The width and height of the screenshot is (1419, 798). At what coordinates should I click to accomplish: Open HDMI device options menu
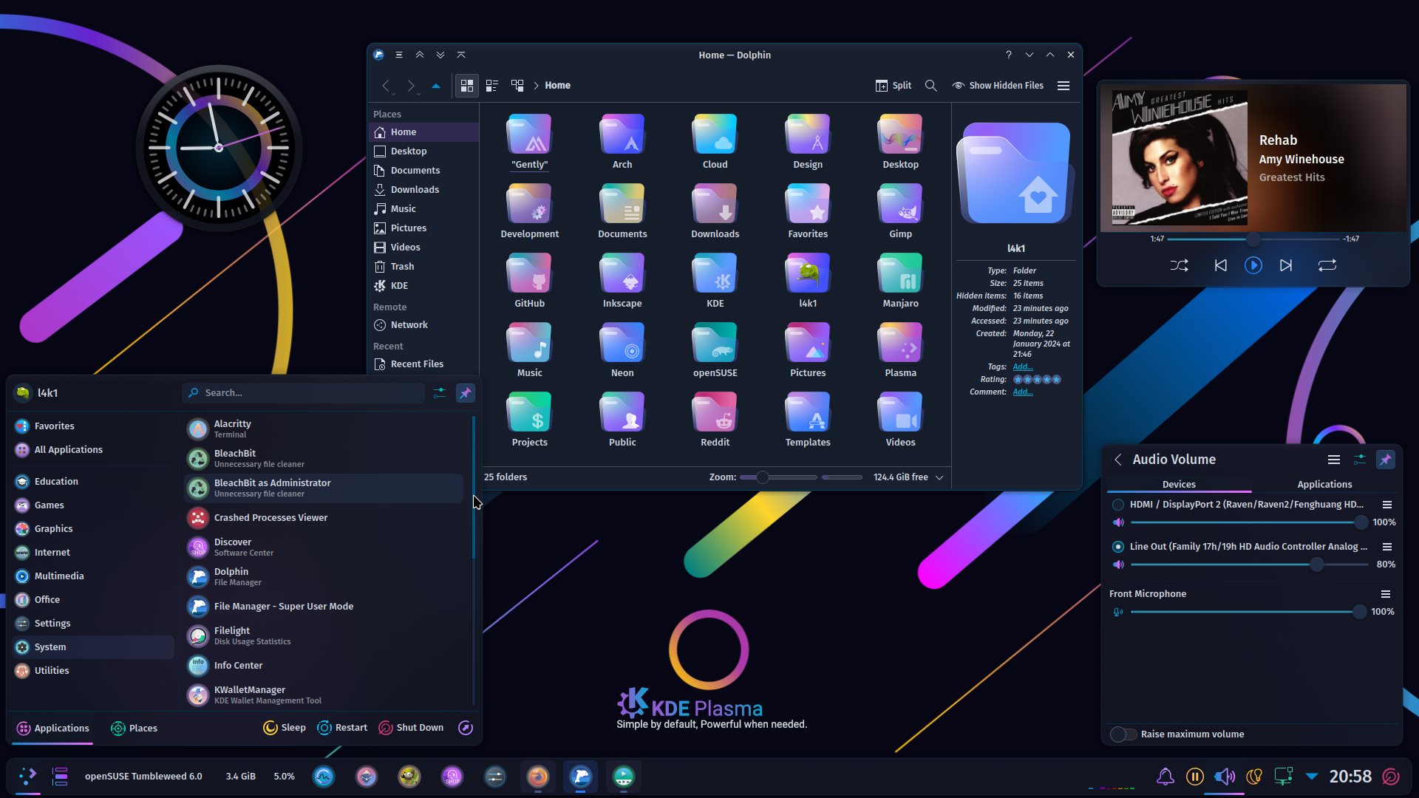pos(1387,505)
